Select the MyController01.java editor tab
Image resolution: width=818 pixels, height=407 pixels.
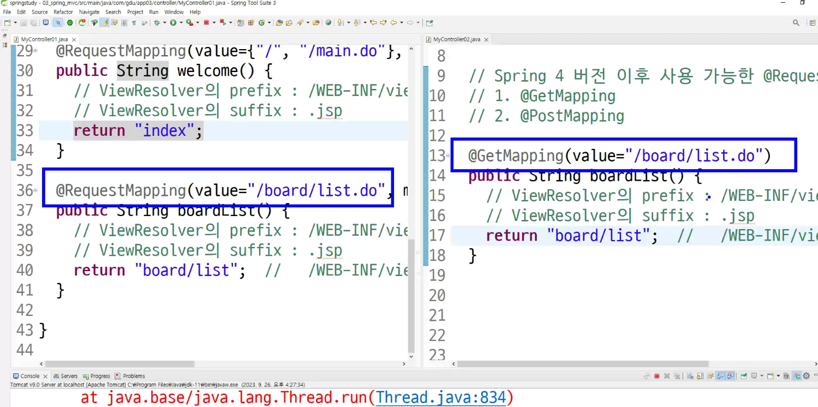[45, 39]
